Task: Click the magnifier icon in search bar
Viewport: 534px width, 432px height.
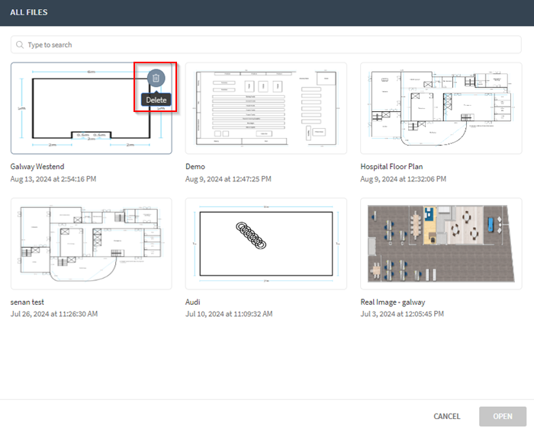Action: pyautogui.click(x=20, y=45)
